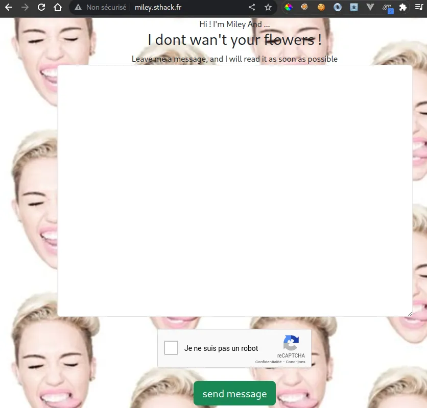The width and height of the screenshot is (427, 408).
Task: Open the media controls playlist icon
Action: pos(419,7)
